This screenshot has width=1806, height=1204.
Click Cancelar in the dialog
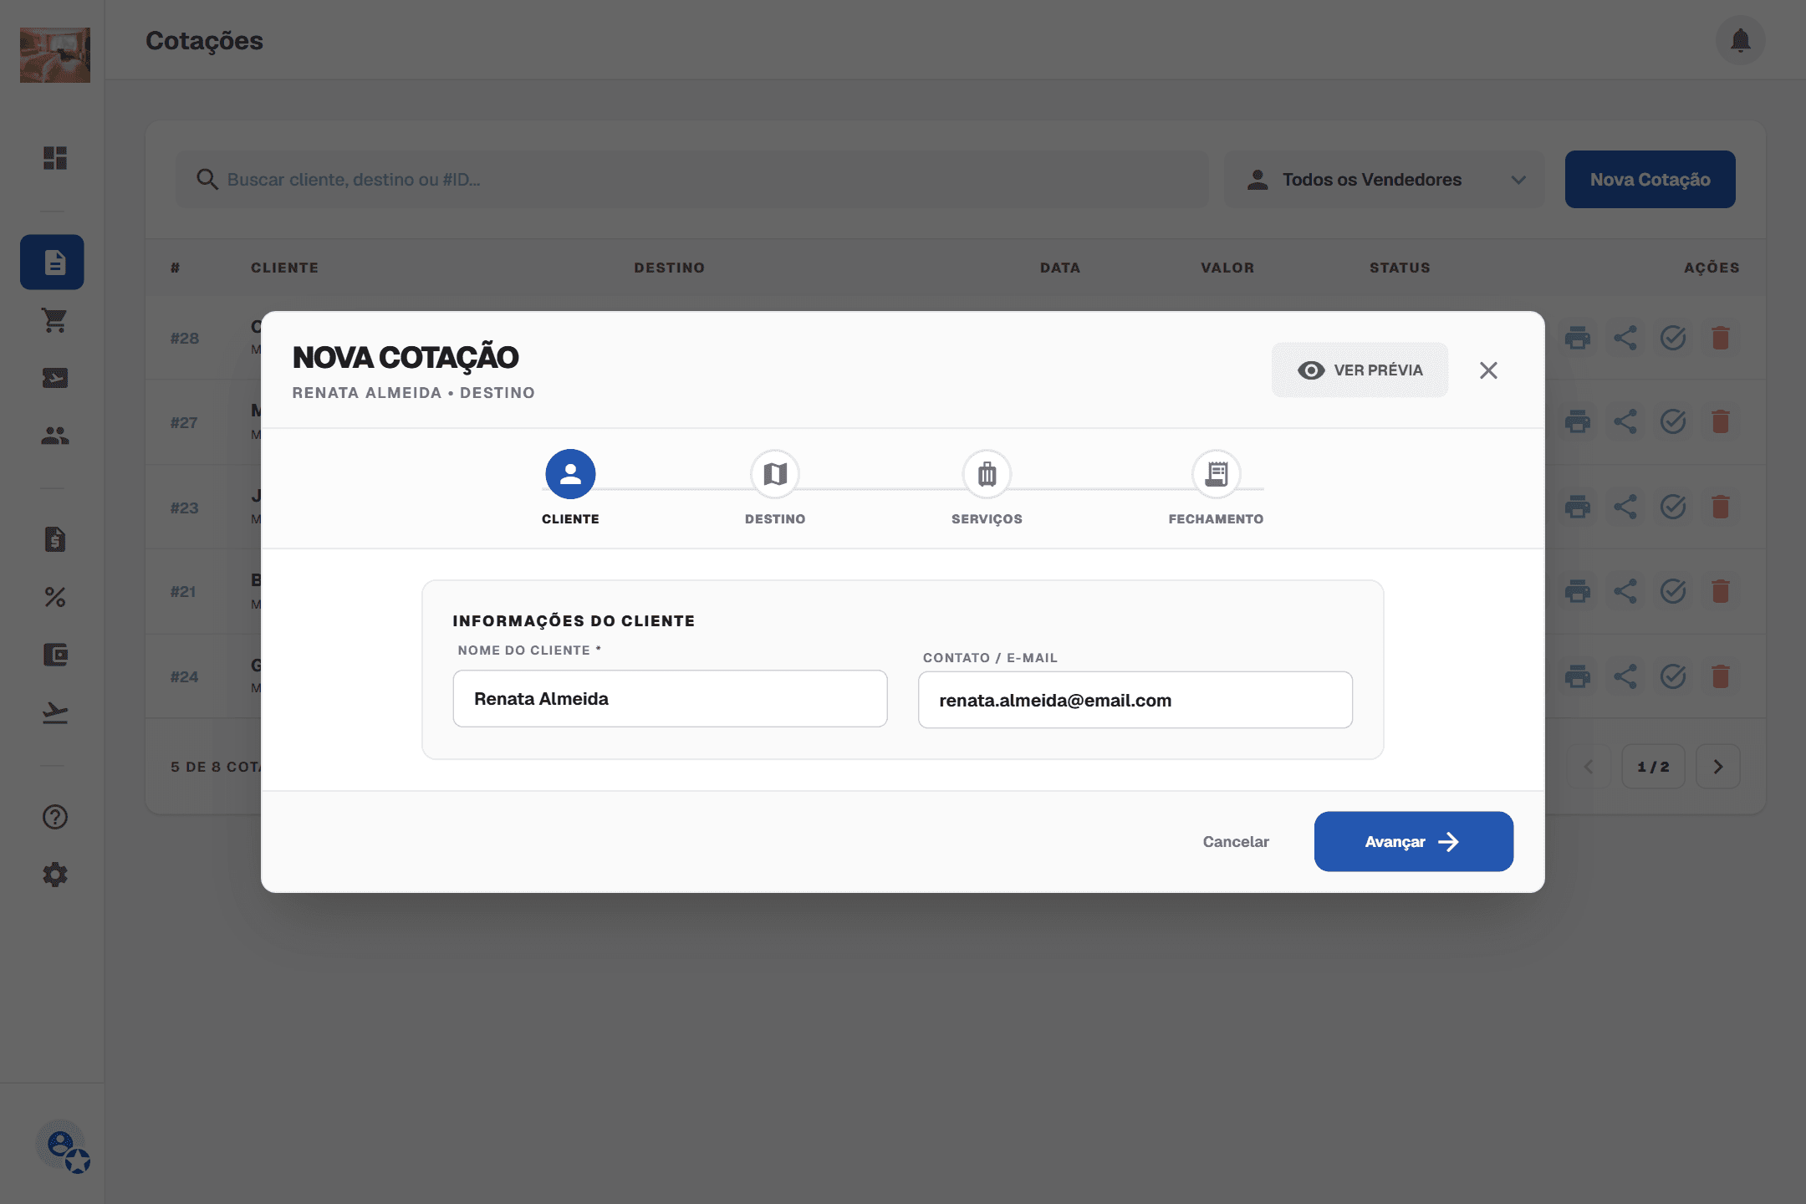1236,842
